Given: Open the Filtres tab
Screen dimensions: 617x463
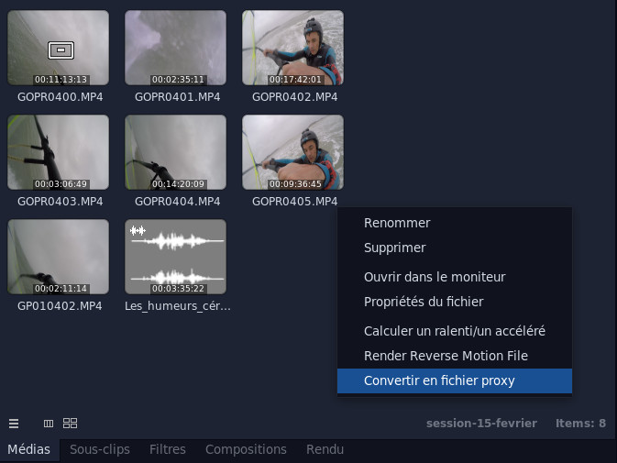Looking at the screenshot, I should (x=168, y=449).
